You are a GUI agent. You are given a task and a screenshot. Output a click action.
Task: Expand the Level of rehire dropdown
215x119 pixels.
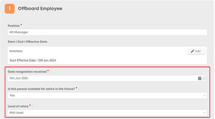click(x=107, y=113)
